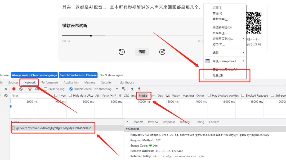Uncheck the Disable cache checkbox
This screenshot has width=286, height=160.
click(71, 89)
